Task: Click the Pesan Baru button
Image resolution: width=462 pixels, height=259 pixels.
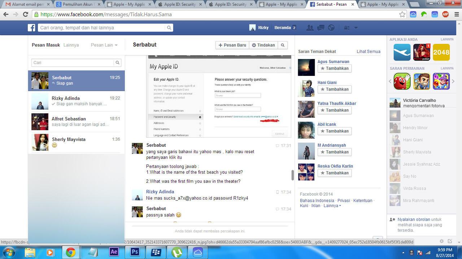Action: 232,45
